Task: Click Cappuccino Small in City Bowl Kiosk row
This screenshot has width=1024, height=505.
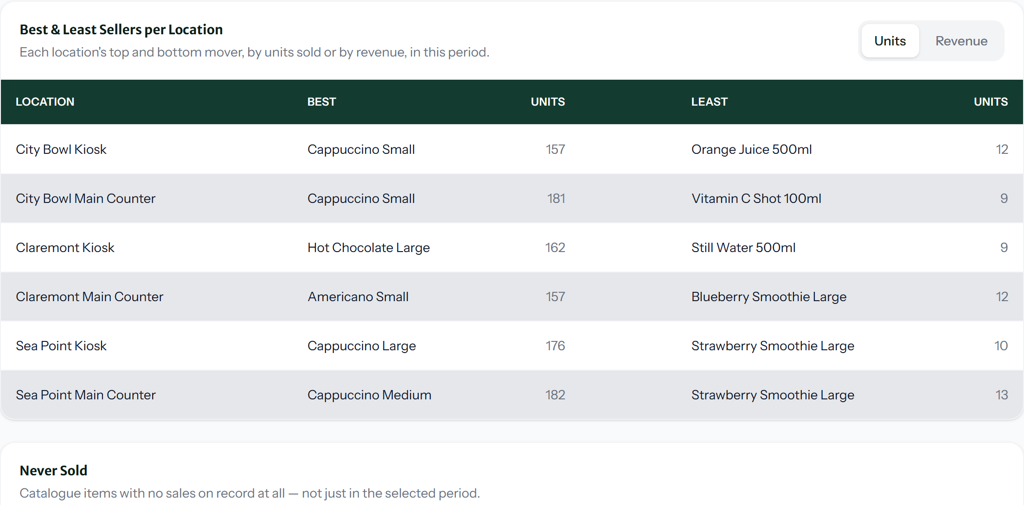Action: 361,150
